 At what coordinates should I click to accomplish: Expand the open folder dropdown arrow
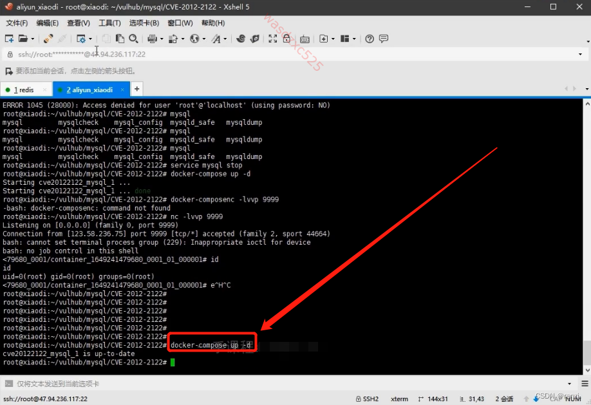click(x=33, y=39)
